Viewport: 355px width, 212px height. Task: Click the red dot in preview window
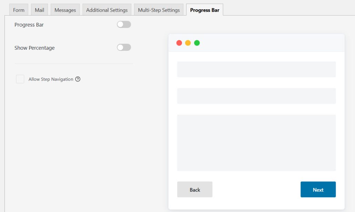tap(179, 43)
